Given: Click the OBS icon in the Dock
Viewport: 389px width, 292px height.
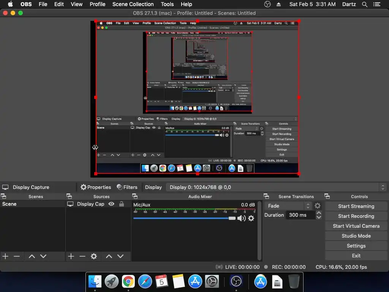Looking at the screenshot, I should 236,281.
